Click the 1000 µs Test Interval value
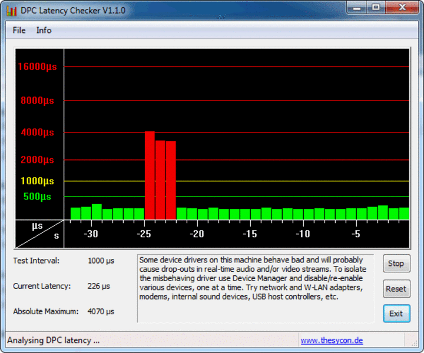 (x=101, y=261)
